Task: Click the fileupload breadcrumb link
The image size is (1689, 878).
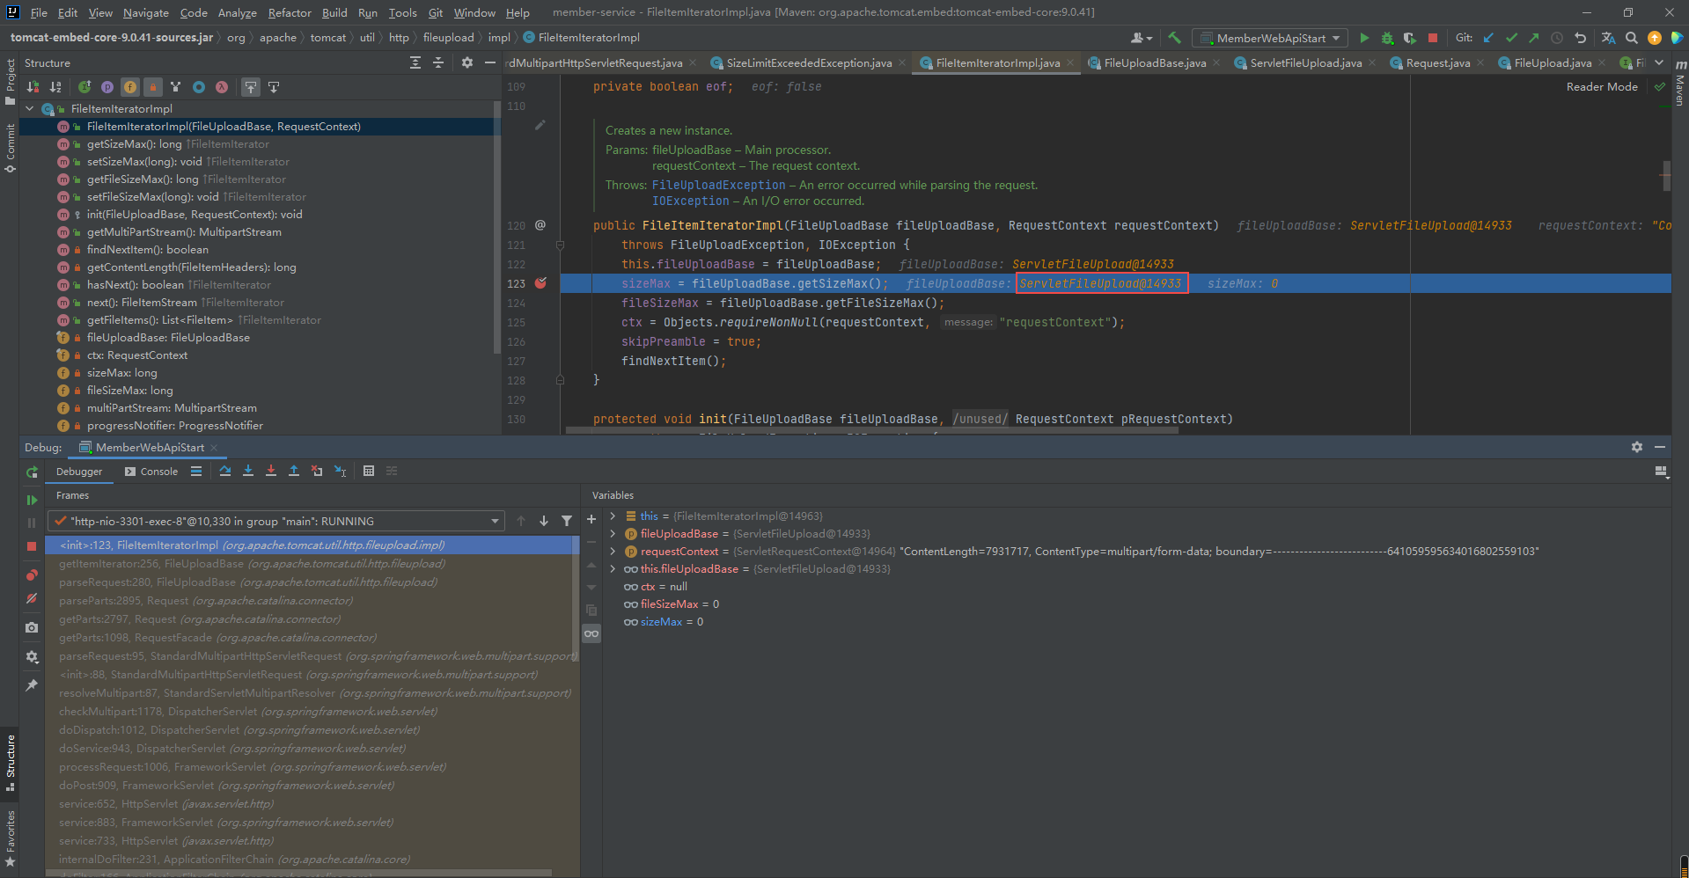Action: (448, 38)
